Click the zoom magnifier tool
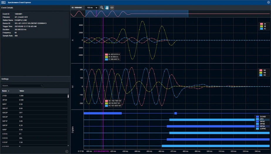Screen dimensions: 271x154 pyautogui.click(x=102, y=8)
